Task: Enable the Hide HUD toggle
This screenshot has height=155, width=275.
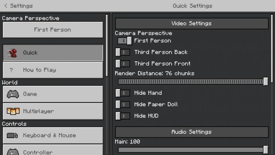Action: 123,116
